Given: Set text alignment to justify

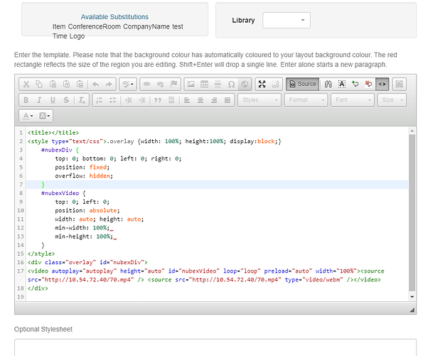Looking at the screenshot, I should click(x=228, y=100).
